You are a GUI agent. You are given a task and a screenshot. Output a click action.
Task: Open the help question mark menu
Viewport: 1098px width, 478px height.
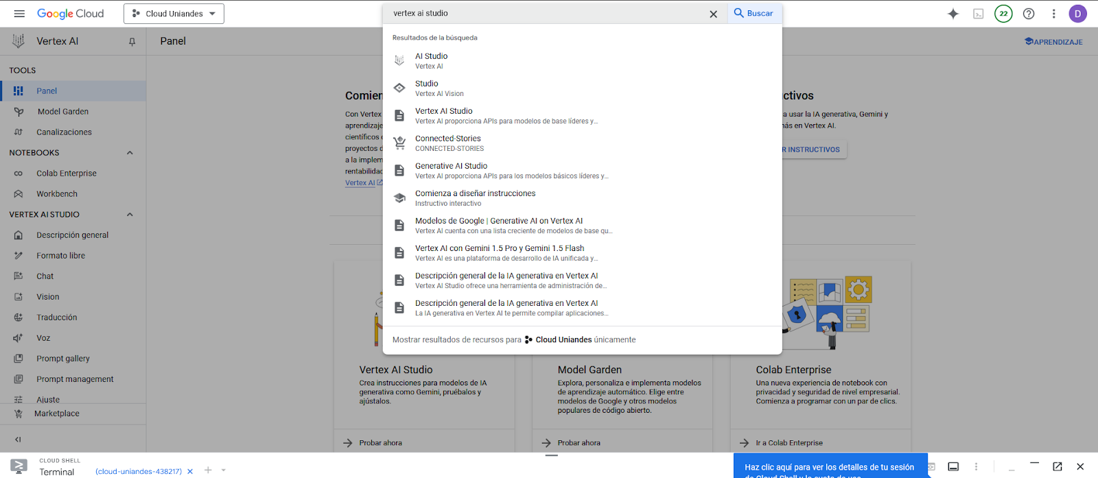[1029, 14]
